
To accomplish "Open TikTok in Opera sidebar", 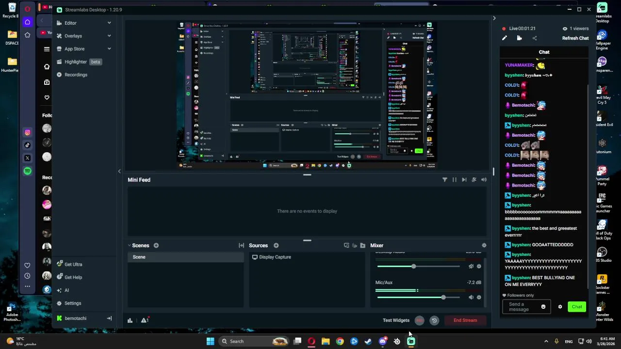I will (27, 145).
